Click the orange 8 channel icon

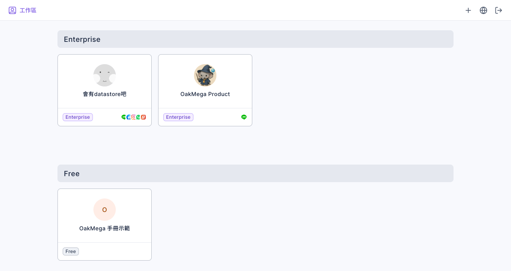pos(143,117)
